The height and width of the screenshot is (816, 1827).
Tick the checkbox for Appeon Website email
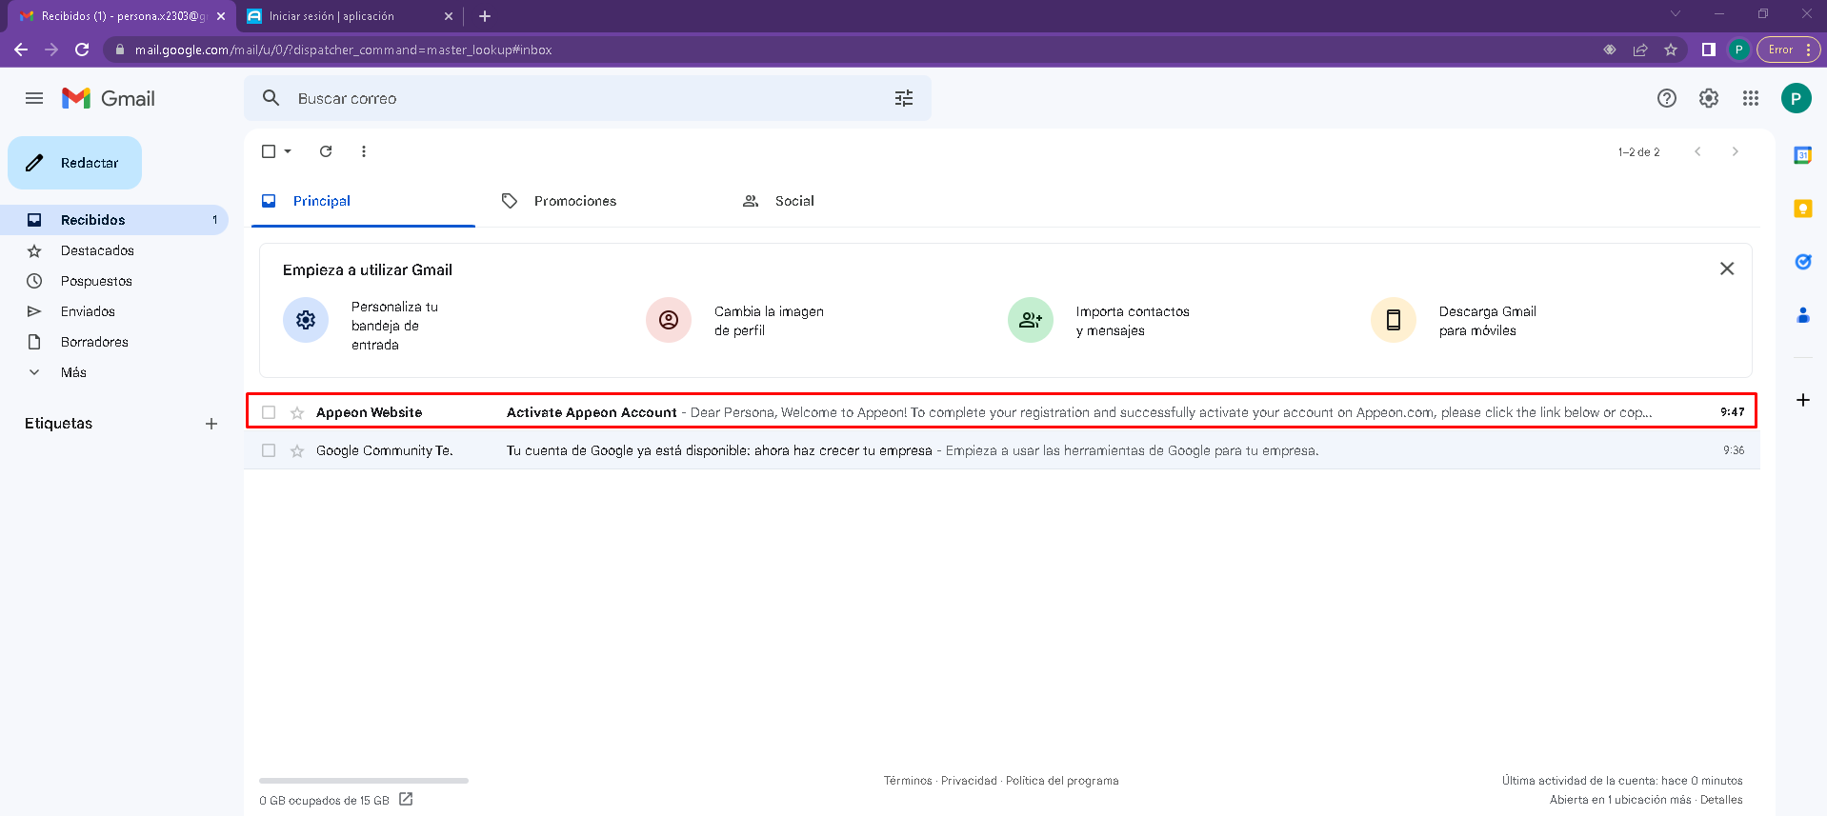tap(269, 412)
